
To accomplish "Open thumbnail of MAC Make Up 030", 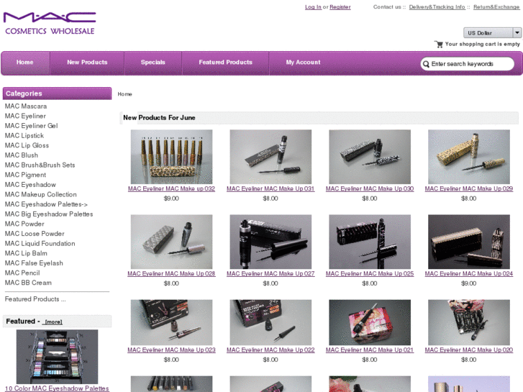I will tap(370, 157).
